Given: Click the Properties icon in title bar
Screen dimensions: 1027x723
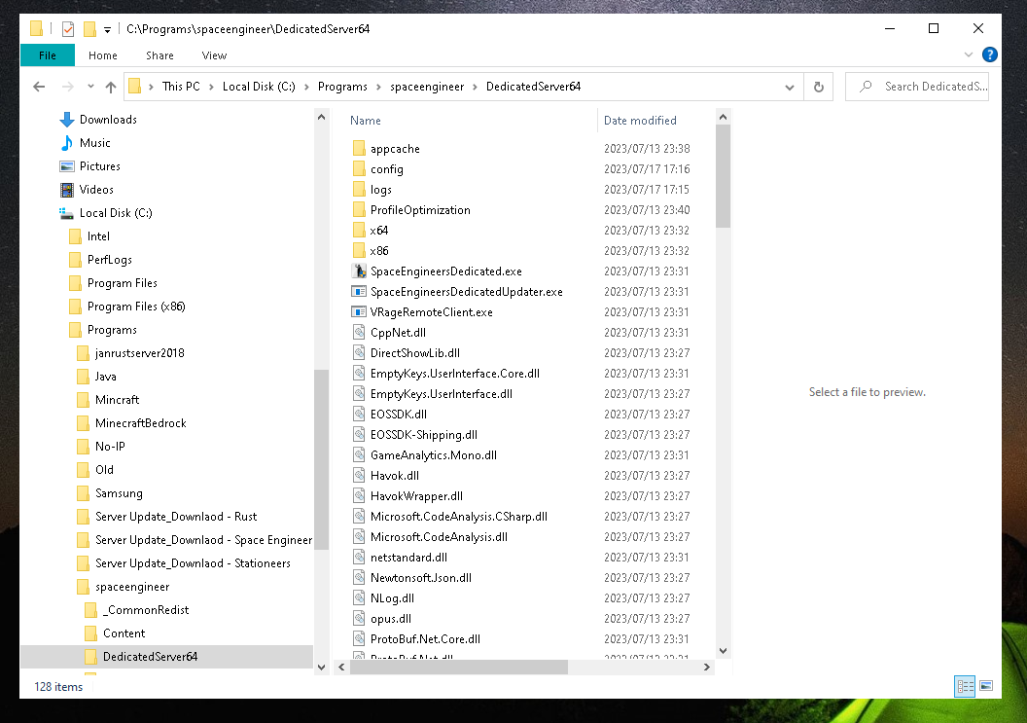Looking at the screenshot, I should (68, 29).
